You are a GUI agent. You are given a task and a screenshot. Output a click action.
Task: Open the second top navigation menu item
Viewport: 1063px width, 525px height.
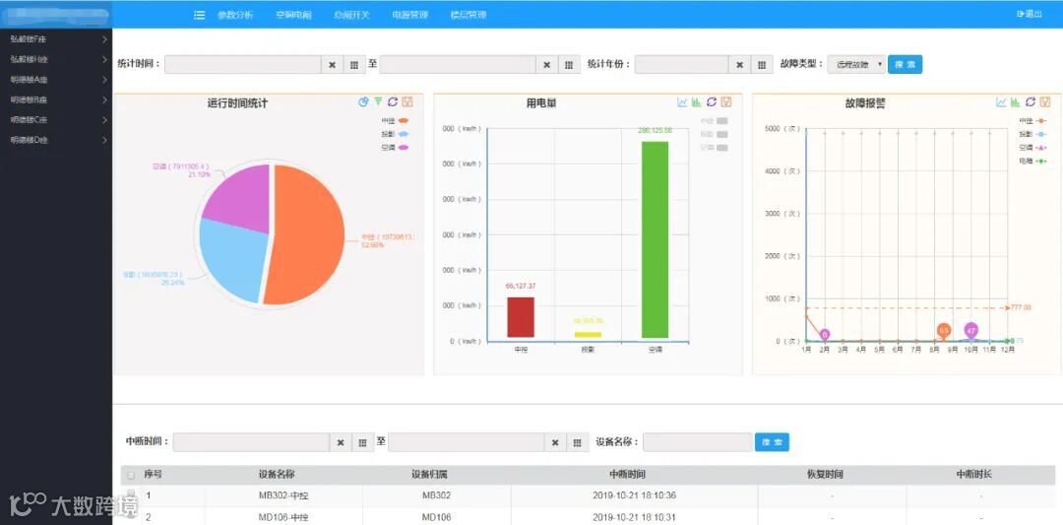coord(293,15)
